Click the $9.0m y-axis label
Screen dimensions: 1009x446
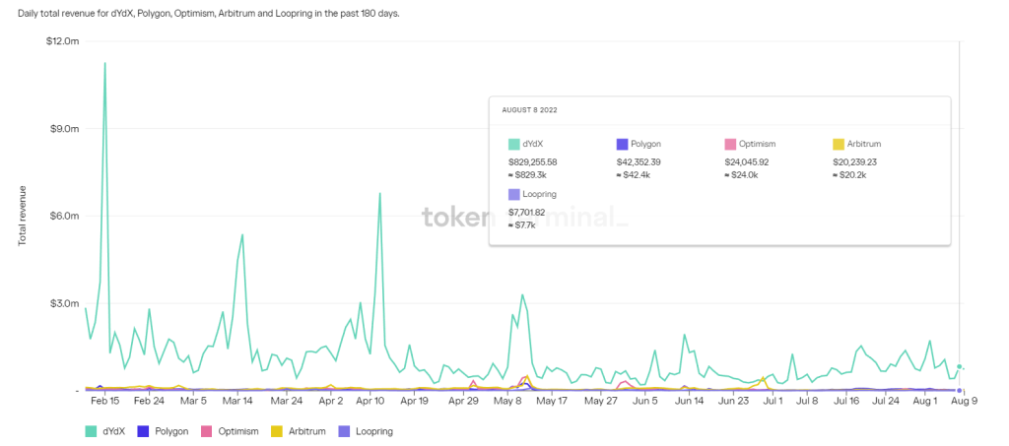[x=65, y=129]
